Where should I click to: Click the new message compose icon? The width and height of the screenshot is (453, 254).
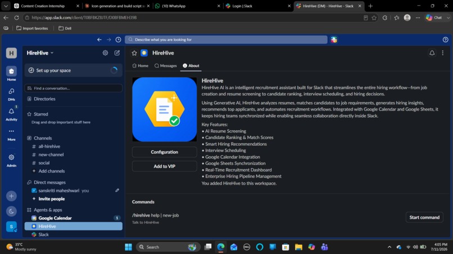point(117,53)
